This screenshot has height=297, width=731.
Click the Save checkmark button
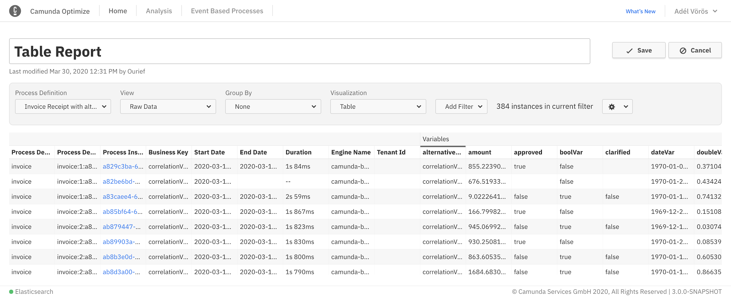(x=639, y=51)
